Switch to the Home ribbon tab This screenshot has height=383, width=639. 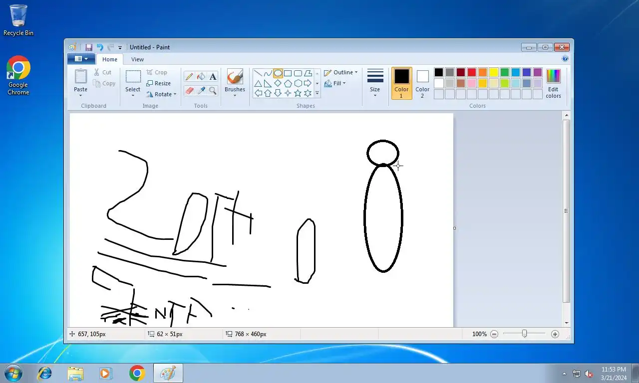click(110, 59)
